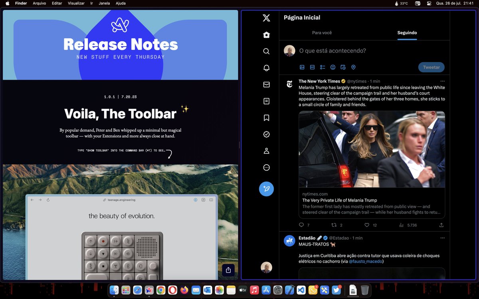Click the 33°C temperature menu bar item
Image resolution: width=479 pixels, height=299 pixels.
click(x=401, y=3)
